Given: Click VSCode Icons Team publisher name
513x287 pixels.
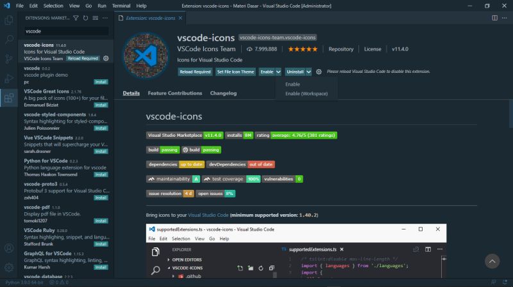Looking at the screenshot, I should tap(206, 49).
